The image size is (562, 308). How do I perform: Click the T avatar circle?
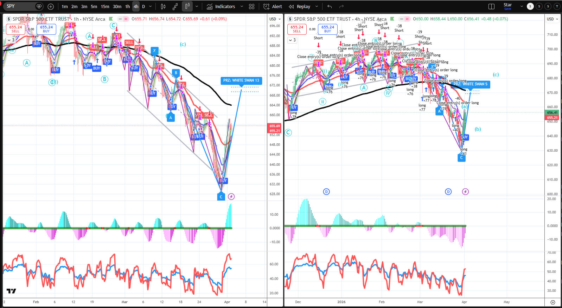point(557,6)
